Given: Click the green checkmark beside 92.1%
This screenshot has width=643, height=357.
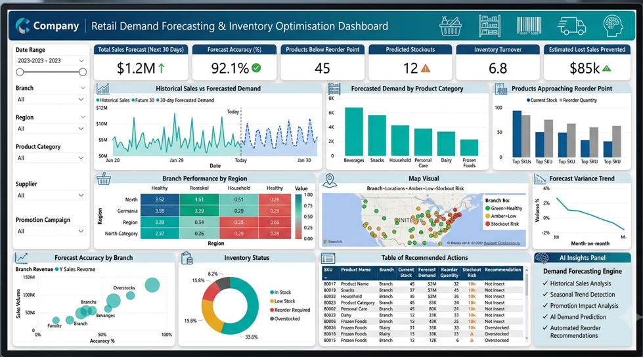Looking at the screenshot, I should click(256, 68).
